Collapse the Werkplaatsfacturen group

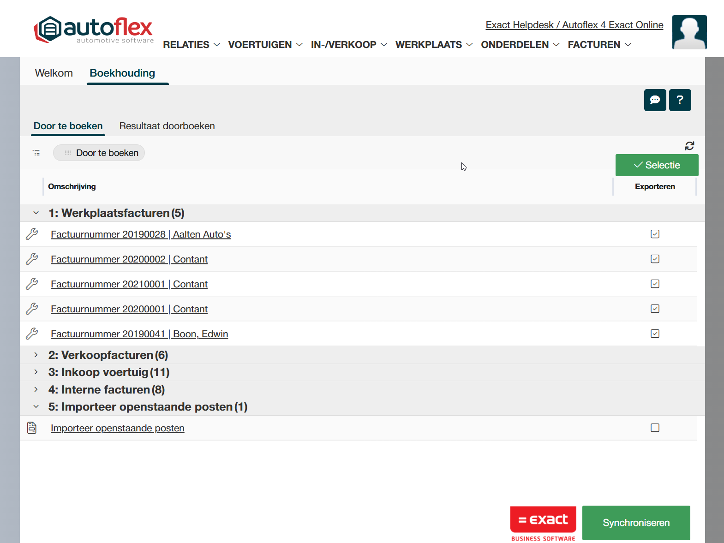point(36,213)
